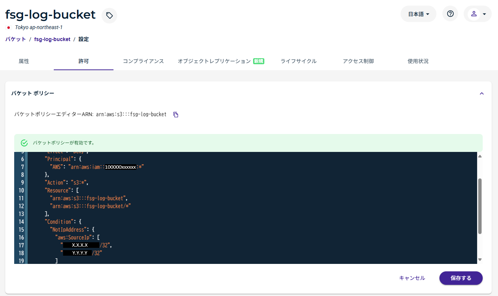Viewport: 498px width, 296px height.
Task: Click the green policy valid checkmark icon
Action: coord(24,143)
